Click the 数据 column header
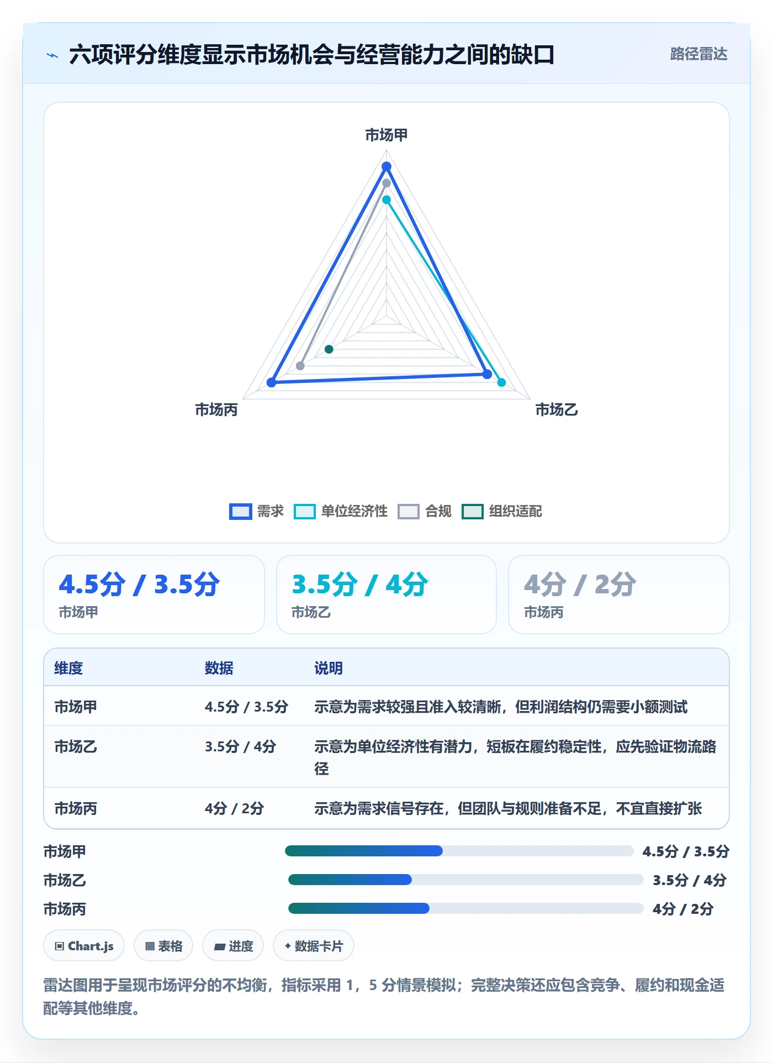 [x=219, y=668]
